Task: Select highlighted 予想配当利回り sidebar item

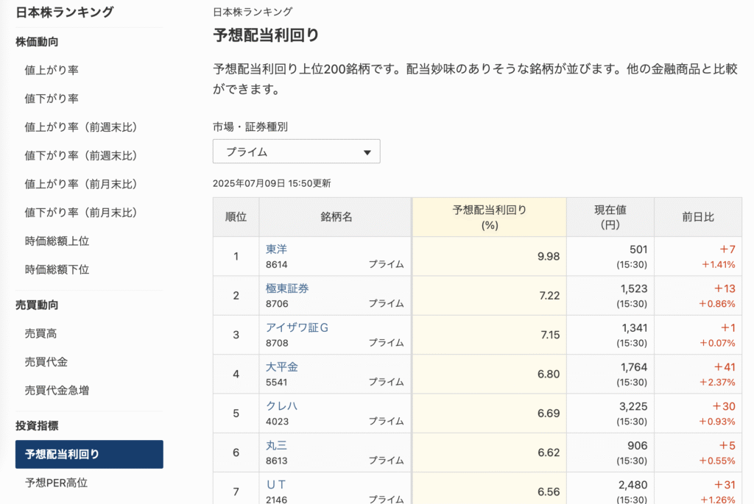Action: click(x=89, y=454)
